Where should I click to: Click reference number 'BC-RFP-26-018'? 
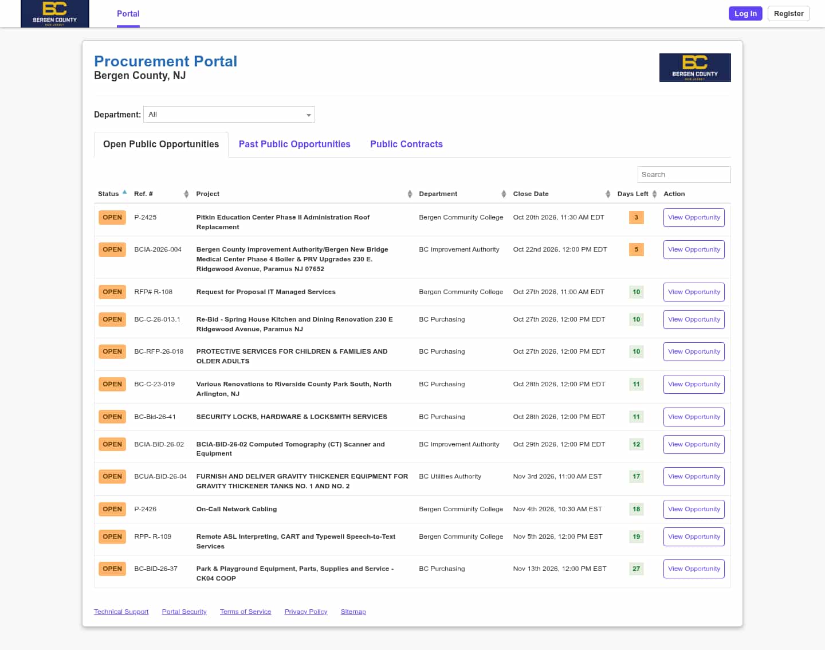[x=159, y=352]
